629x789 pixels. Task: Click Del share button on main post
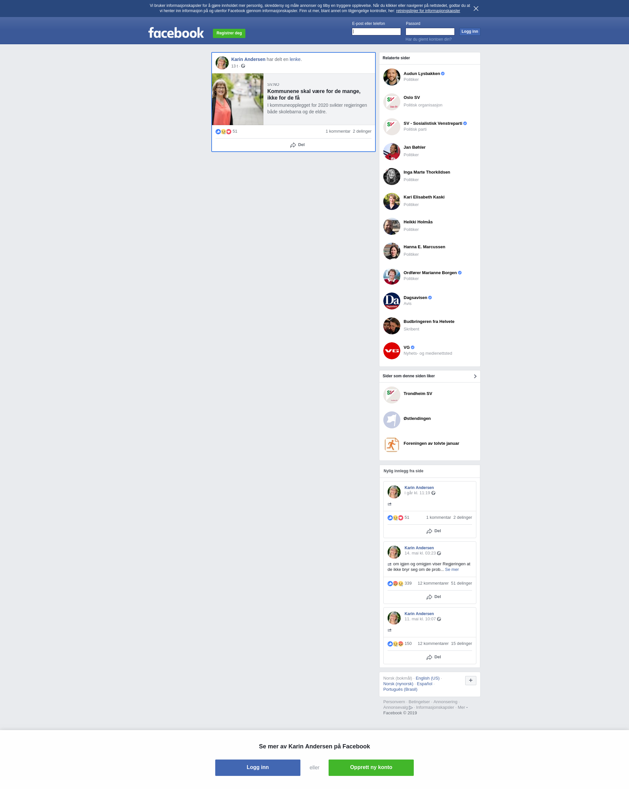pos(297,145)
